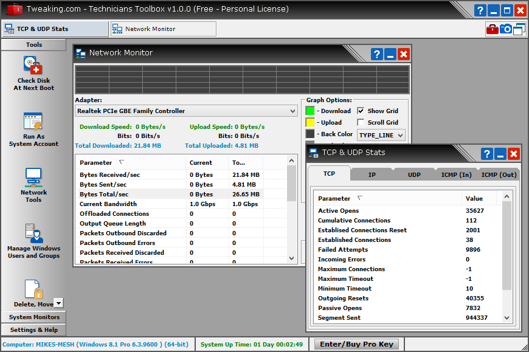Screen dimensions: 529x352
Task: Minimize the TCP & UDP Stats window
Action: point(500,154)
